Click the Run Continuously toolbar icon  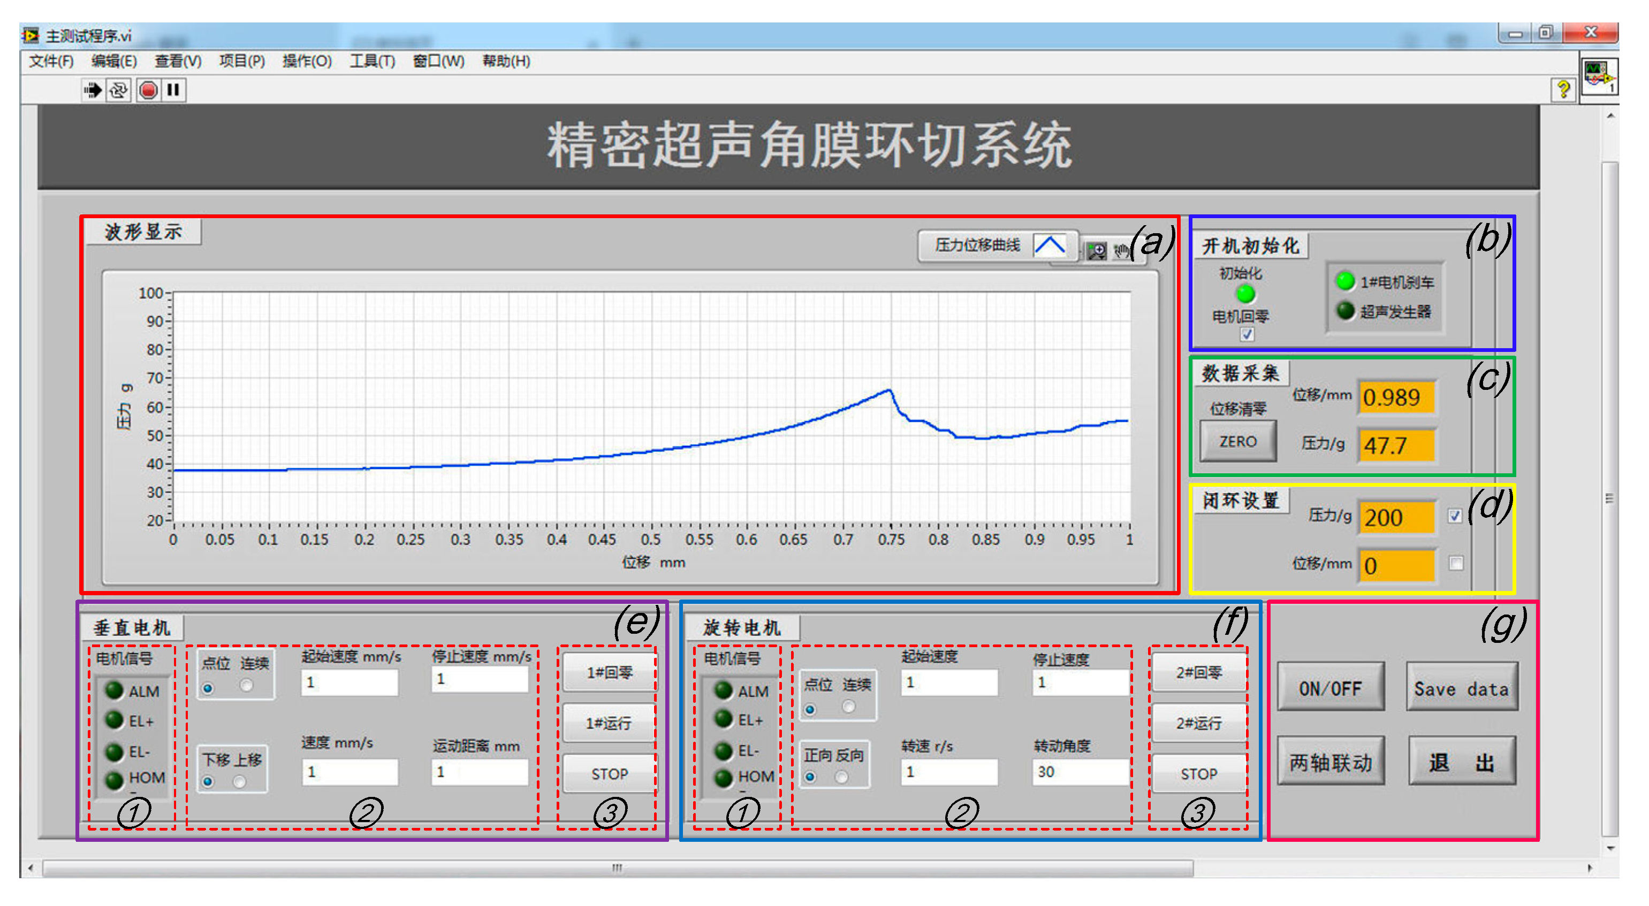click(118, 90)
